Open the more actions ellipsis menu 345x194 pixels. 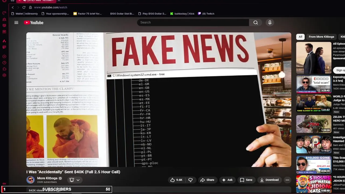coord(287,180)
